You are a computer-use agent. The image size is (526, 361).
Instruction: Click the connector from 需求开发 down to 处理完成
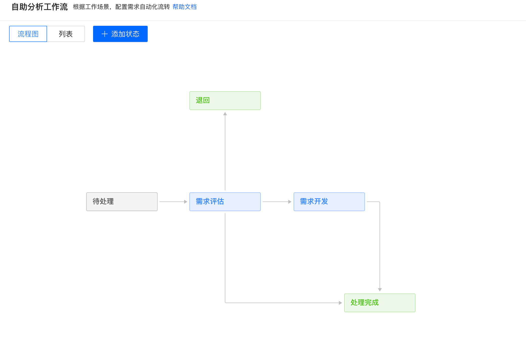pos(380,245)
